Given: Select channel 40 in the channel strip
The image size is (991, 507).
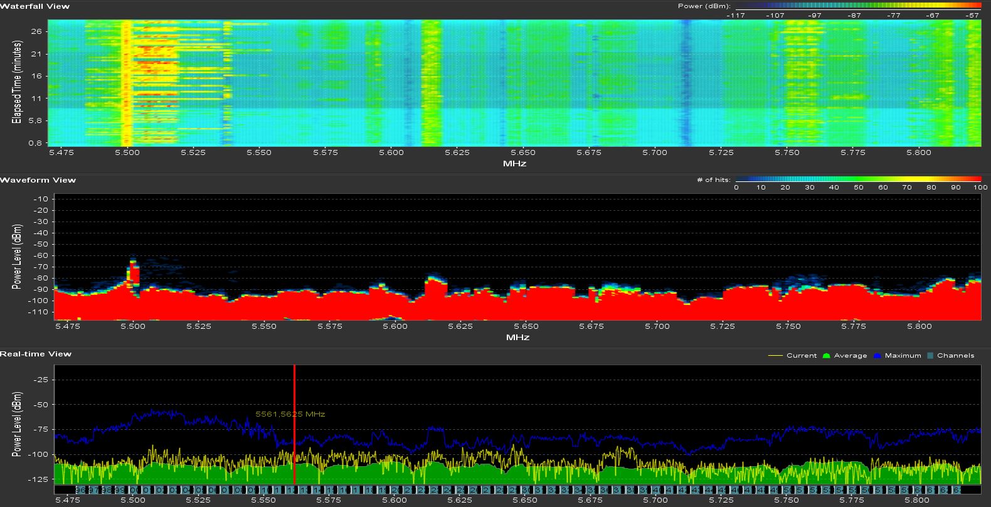Looking at the screenshot, I should (655, 490).
